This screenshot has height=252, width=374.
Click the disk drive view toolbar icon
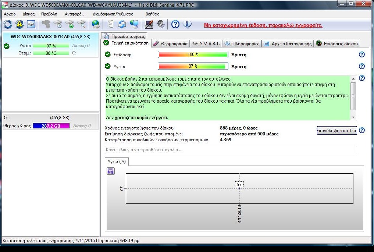pyautogui.click(x=31, y=24)
